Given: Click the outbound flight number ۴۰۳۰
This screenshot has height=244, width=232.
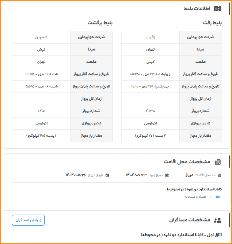Looking at the screenshot, I should 150,111.
